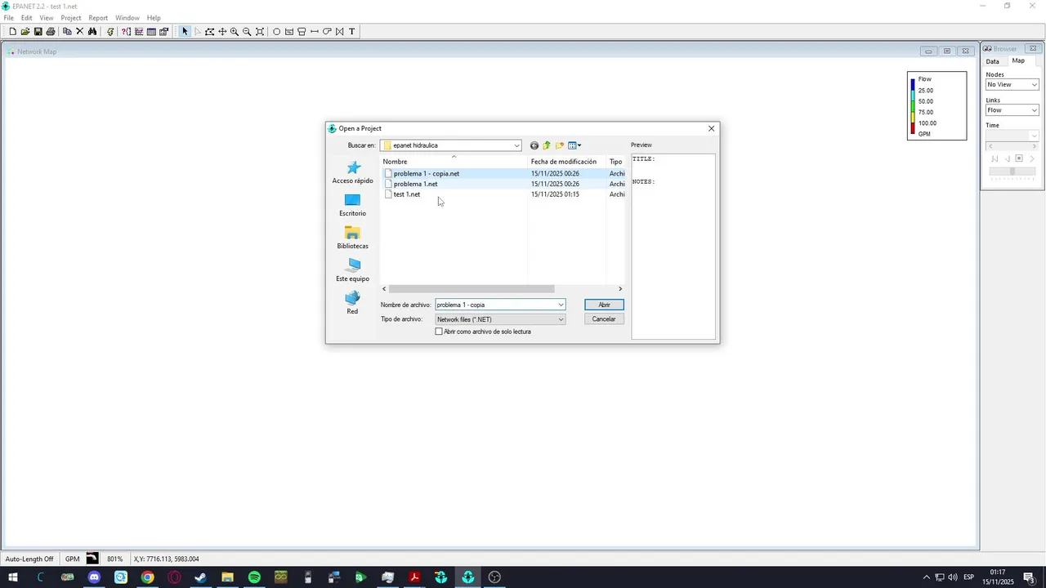Open the View menu
Image resolution: width=1046 pixels, height=588 pixels.
[47, 18]
